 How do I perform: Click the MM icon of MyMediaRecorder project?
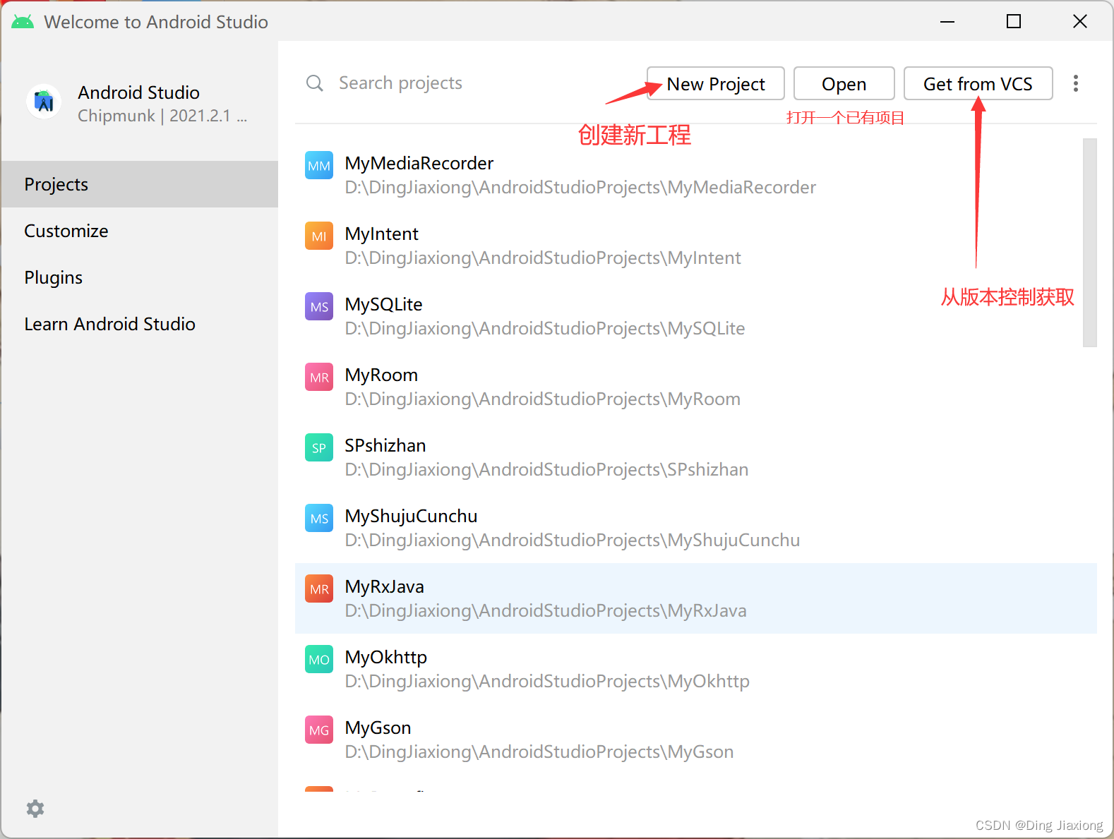(x=319, y=166)
